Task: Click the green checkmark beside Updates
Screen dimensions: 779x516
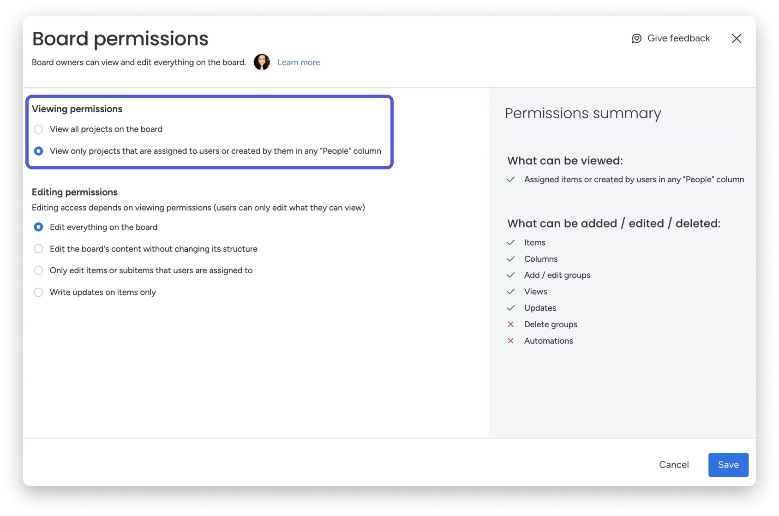Action: click(x=511, y=307)
